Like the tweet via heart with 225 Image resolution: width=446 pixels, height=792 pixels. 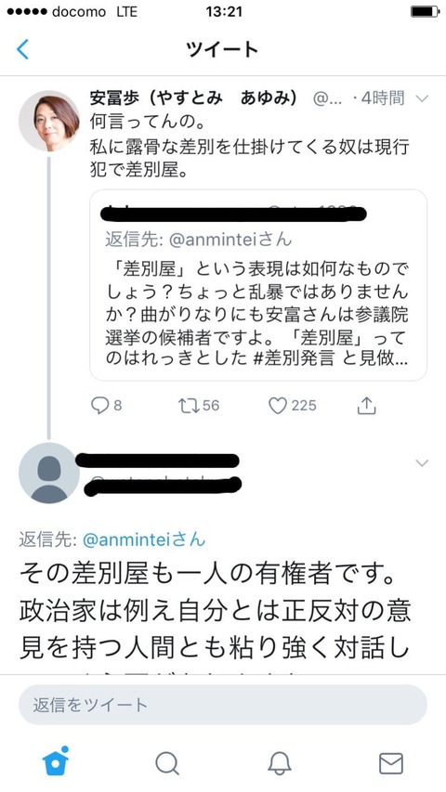[x=278, y=406]
